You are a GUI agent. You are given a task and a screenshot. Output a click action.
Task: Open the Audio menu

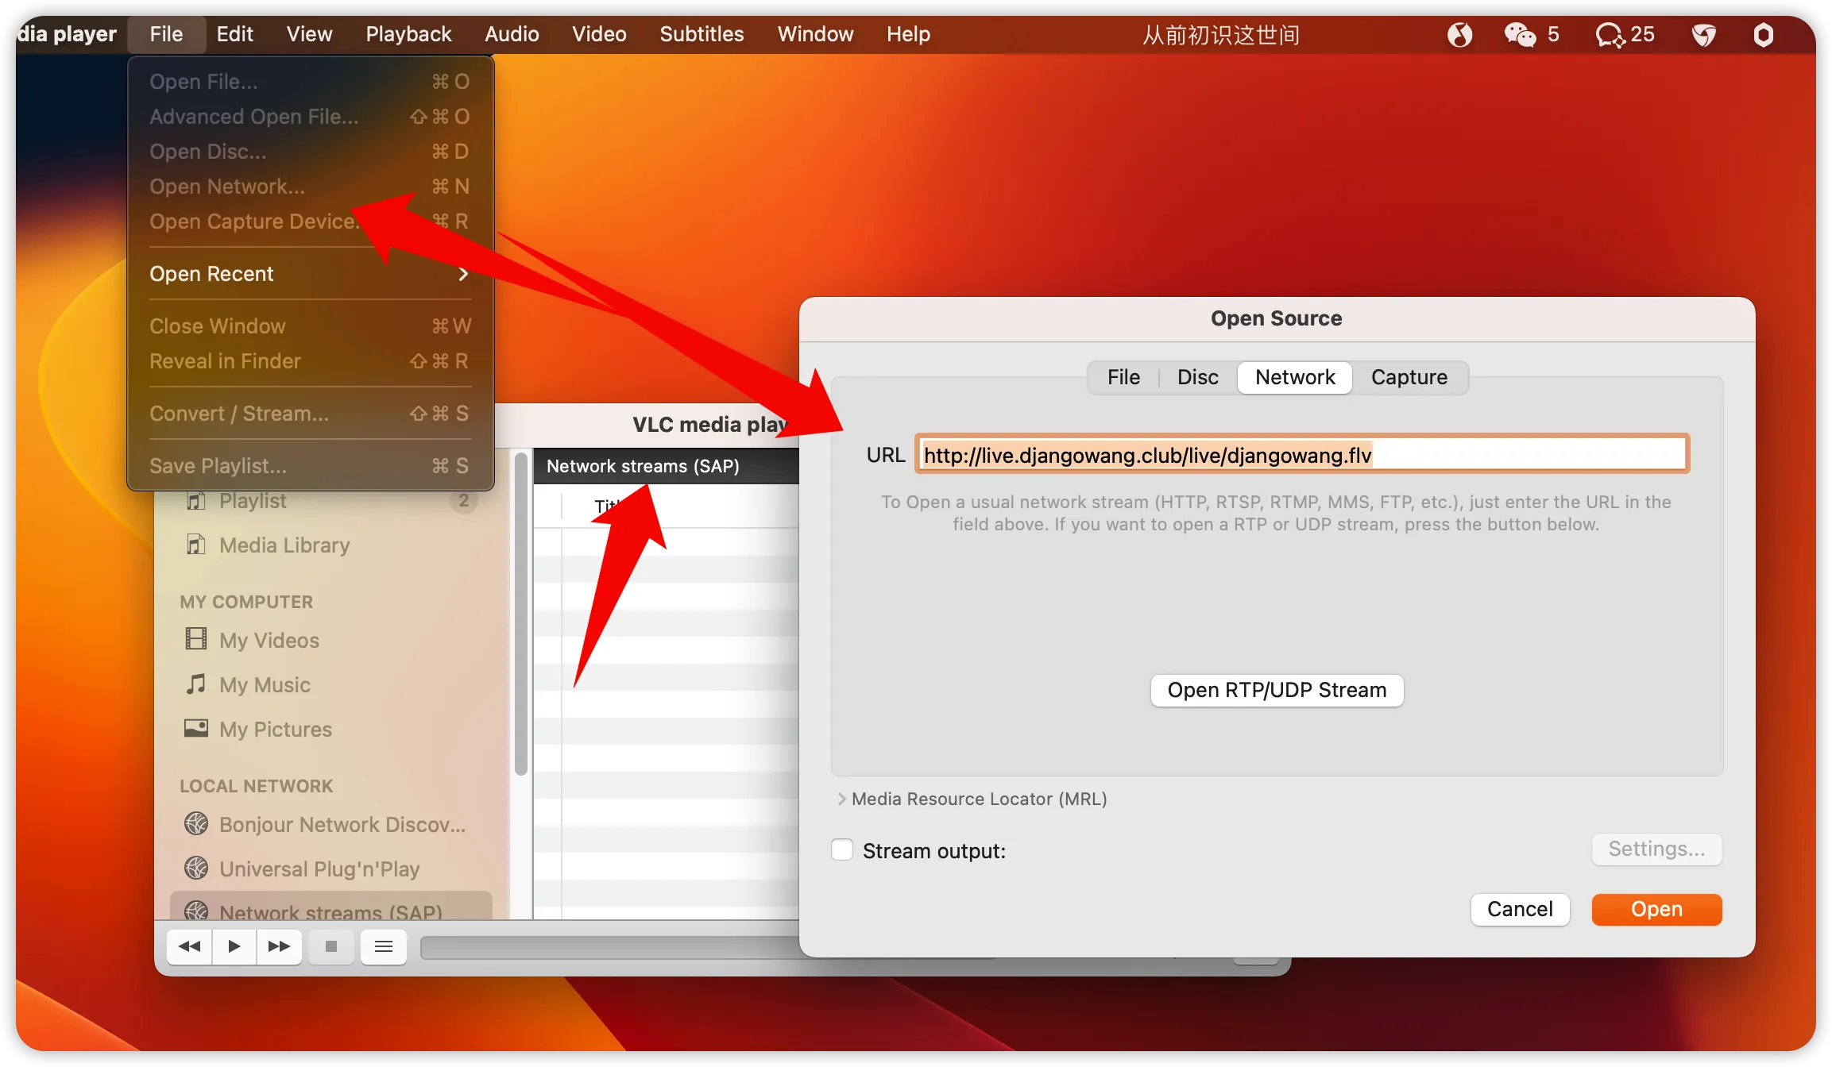click(x=512, y=34)
